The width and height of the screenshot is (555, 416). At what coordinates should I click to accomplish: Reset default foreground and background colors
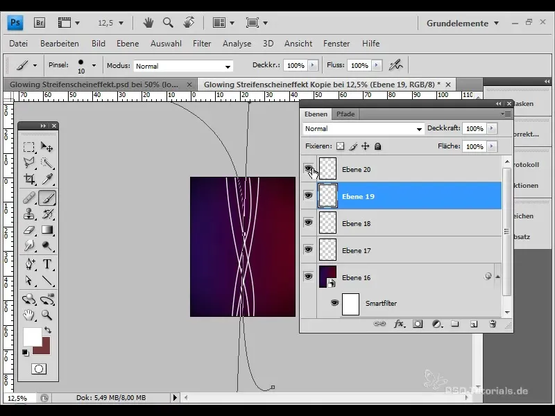(25, 352)
